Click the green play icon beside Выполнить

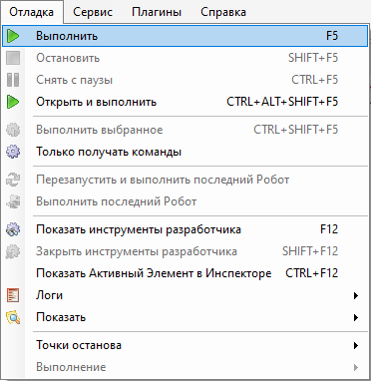pos(13,36)
